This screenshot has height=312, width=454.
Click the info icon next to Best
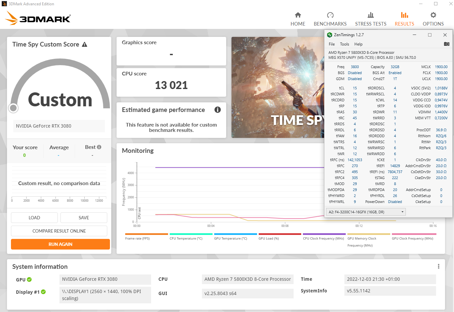pos(99,147)
